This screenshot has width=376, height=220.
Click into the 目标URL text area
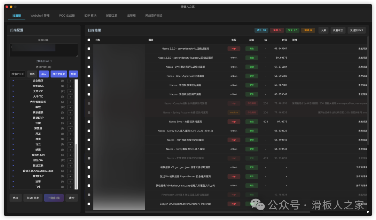(44, 50)
